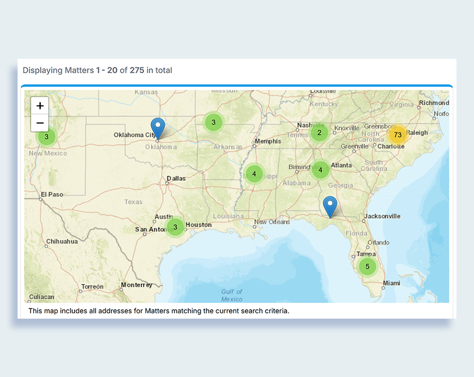Expand the 3 cluster near Houston

point(175,227)
